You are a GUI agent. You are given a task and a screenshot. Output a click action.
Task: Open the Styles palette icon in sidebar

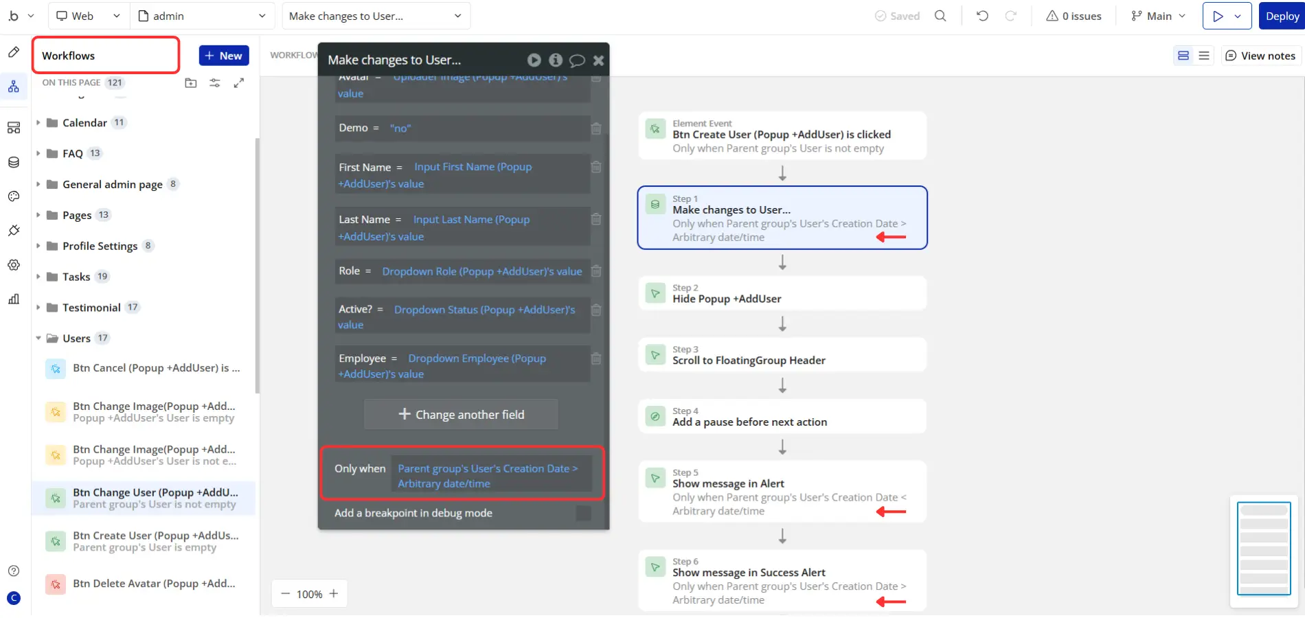point(14,196)
